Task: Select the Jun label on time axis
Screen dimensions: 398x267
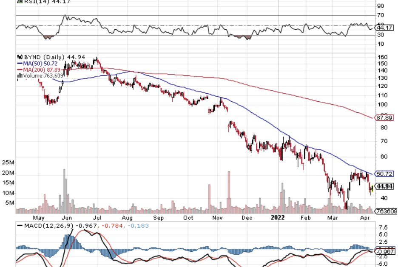Action: point(68,217)
